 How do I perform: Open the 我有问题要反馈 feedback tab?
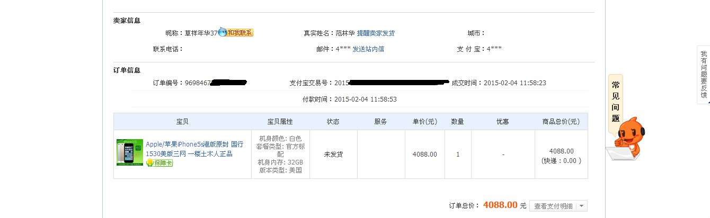(703, 74)
